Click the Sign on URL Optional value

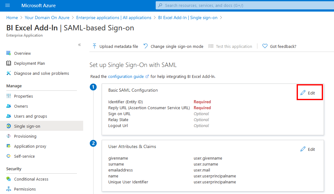[201, 114]
